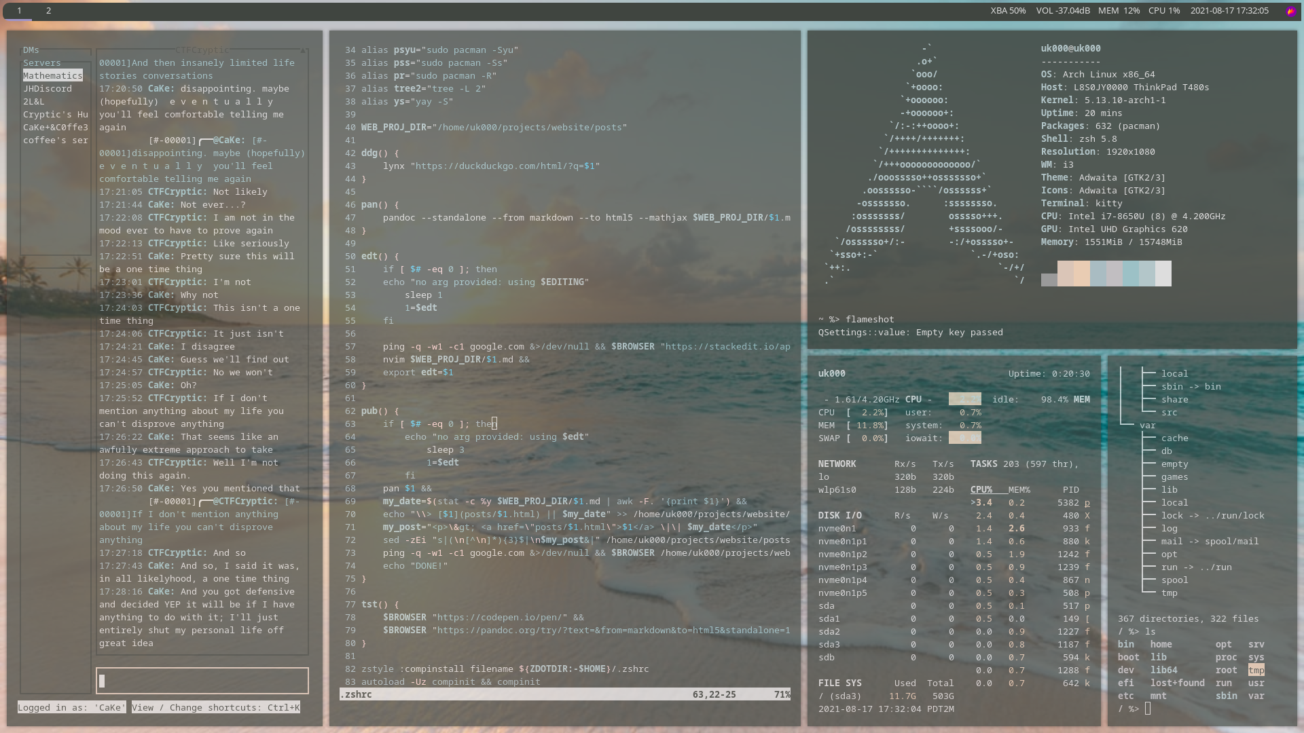Screen dimensions: 1304x733
Task: Click the mail -> spool/mail symlink entry
Action: coord(1210,542)
